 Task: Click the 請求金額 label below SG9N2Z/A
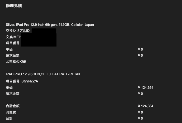point(13,94)
